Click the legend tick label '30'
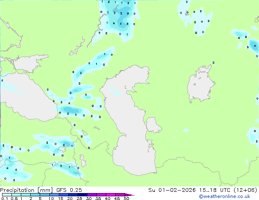The height and width of the screenshot is (200, 259). [89, 198]
